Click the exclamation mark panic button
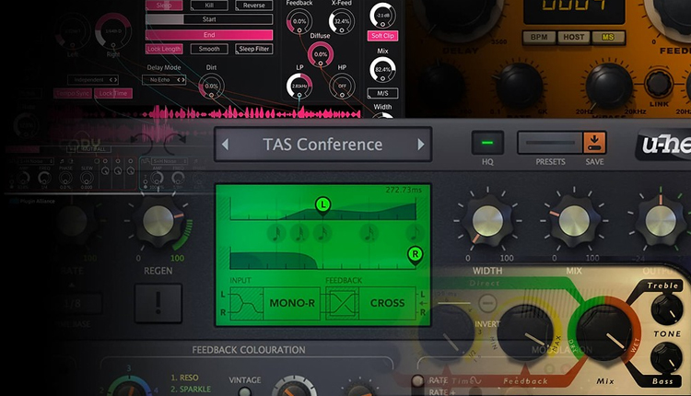691x396 pixels. pyautogui.click(x=158, y=304)
